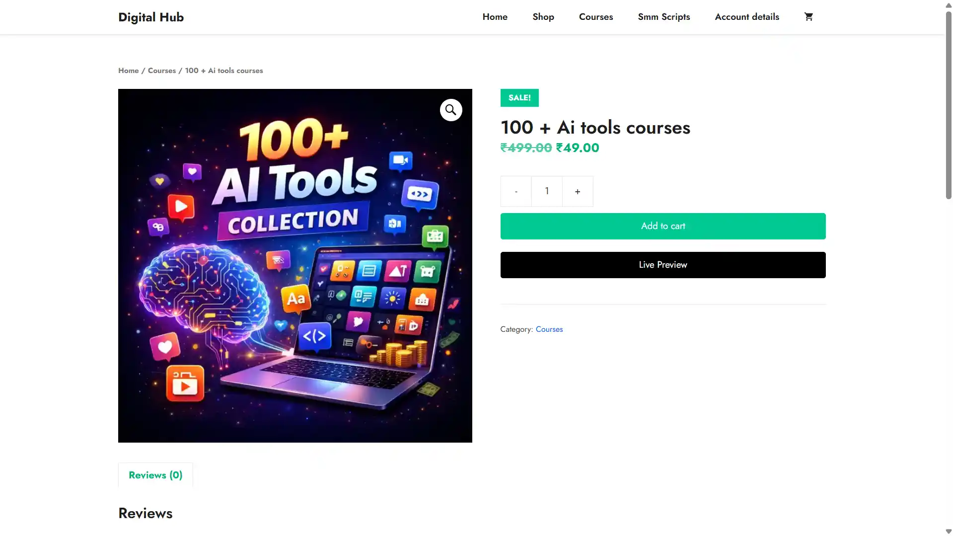Decrease quantity with the minus button
Image resolution: width=953 pixels, height=536 pixels.
(516, 191)
